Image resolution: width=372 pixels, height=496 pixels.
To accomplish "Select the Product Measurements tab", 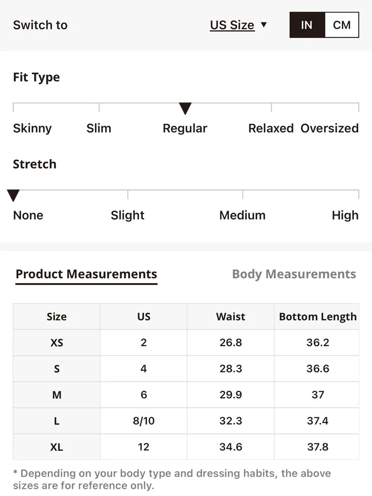I will (86, 274).
